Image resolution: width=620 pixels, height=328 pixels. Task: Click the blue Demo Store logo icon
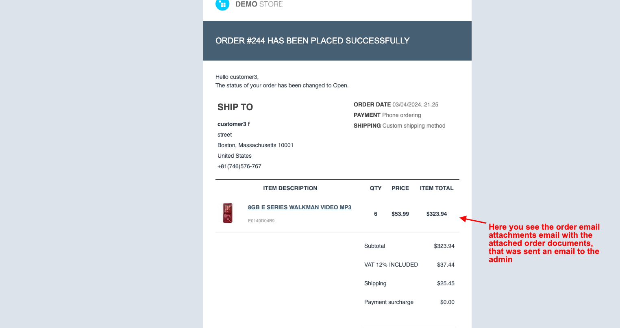222,4
